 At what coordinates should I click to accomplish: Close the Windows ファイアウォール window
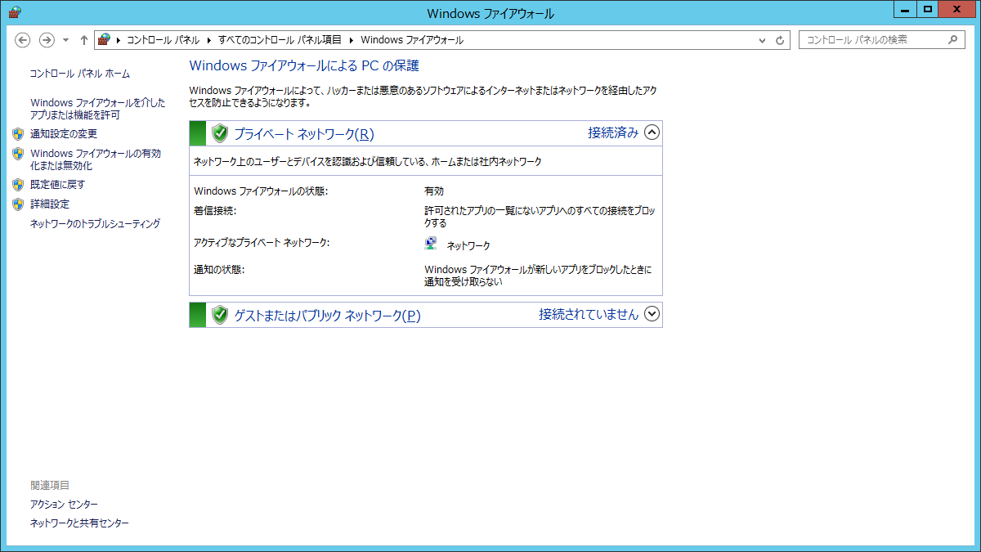957,10
